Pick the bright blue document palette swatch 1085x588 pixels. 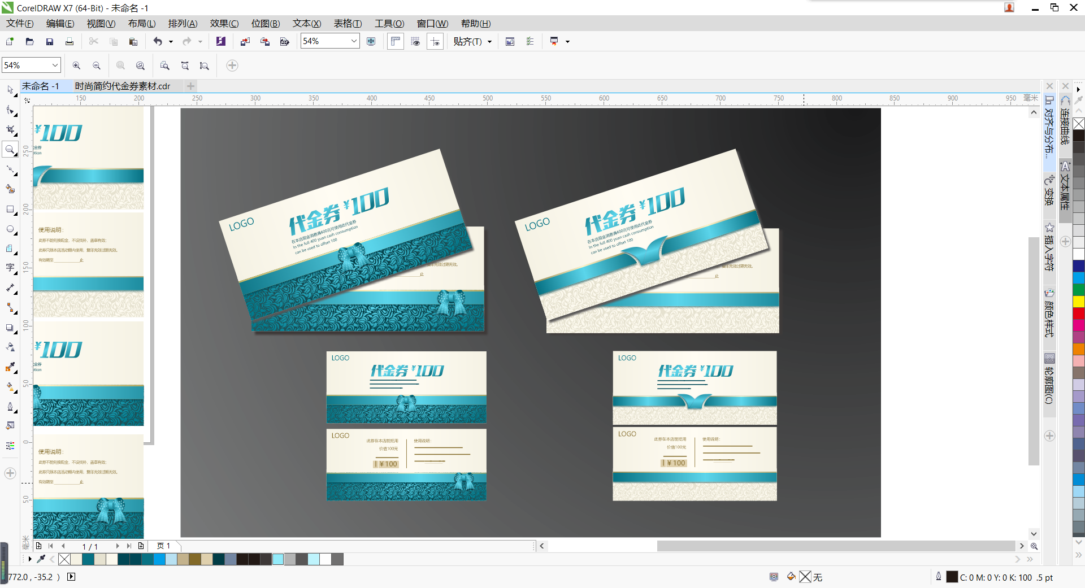tap(159, 559)
